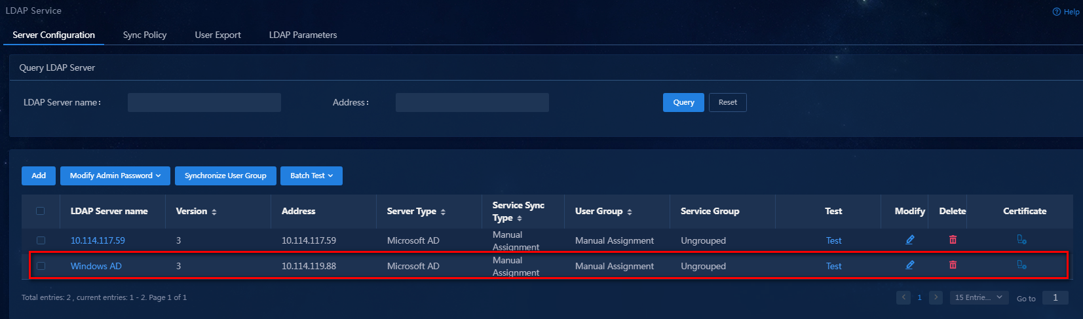Click the Query button
Image resolution: width=1083 pixels, height=319 pixels.
point(683,102)
